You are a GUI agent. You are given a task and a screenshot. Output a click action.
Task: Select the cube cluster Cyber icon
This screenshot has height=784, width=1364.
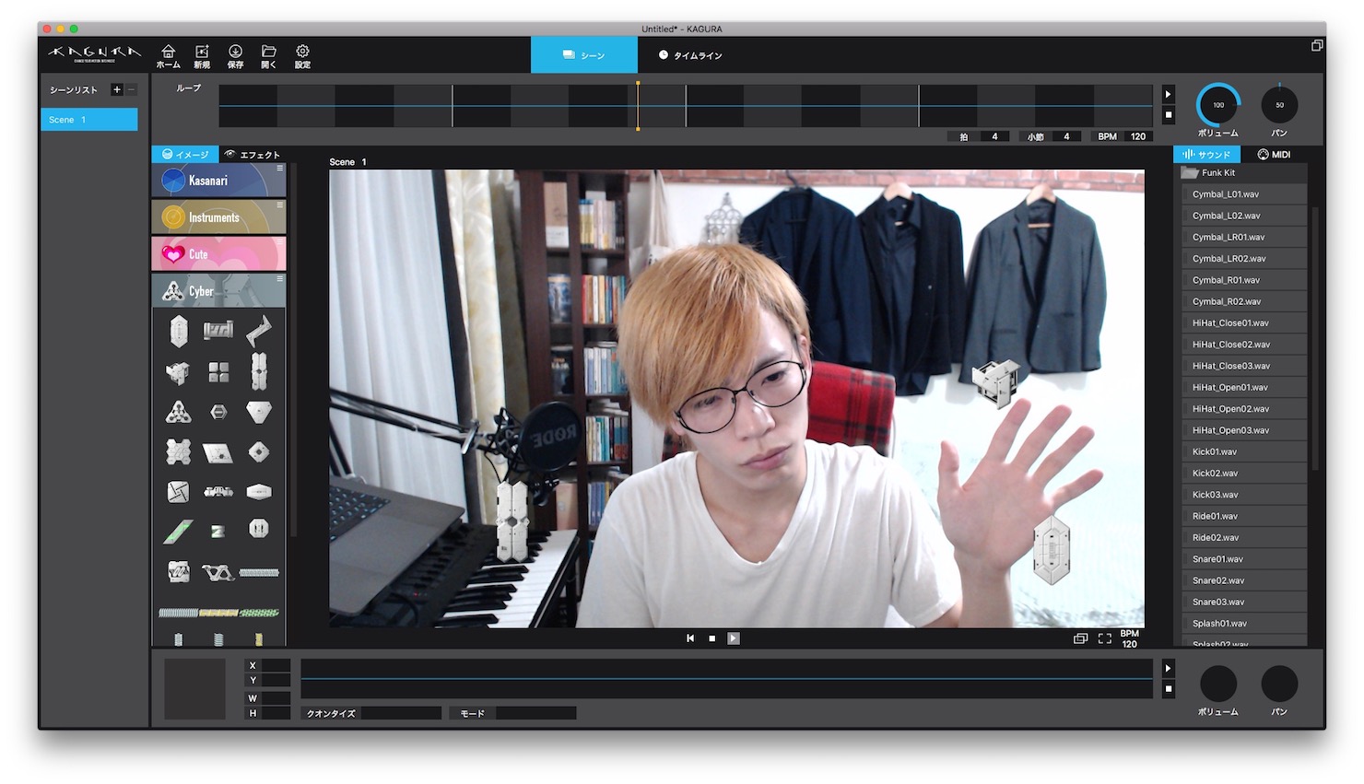pyautogui.click(x=178, y=372)
